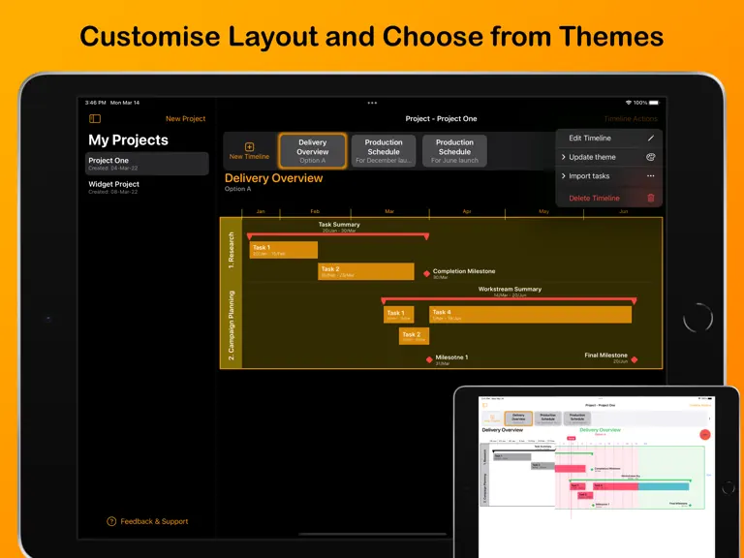This screenshot has height=558, width=744.
Task: Click the Final Milestone diamond marker
Action: pos(634,360)
